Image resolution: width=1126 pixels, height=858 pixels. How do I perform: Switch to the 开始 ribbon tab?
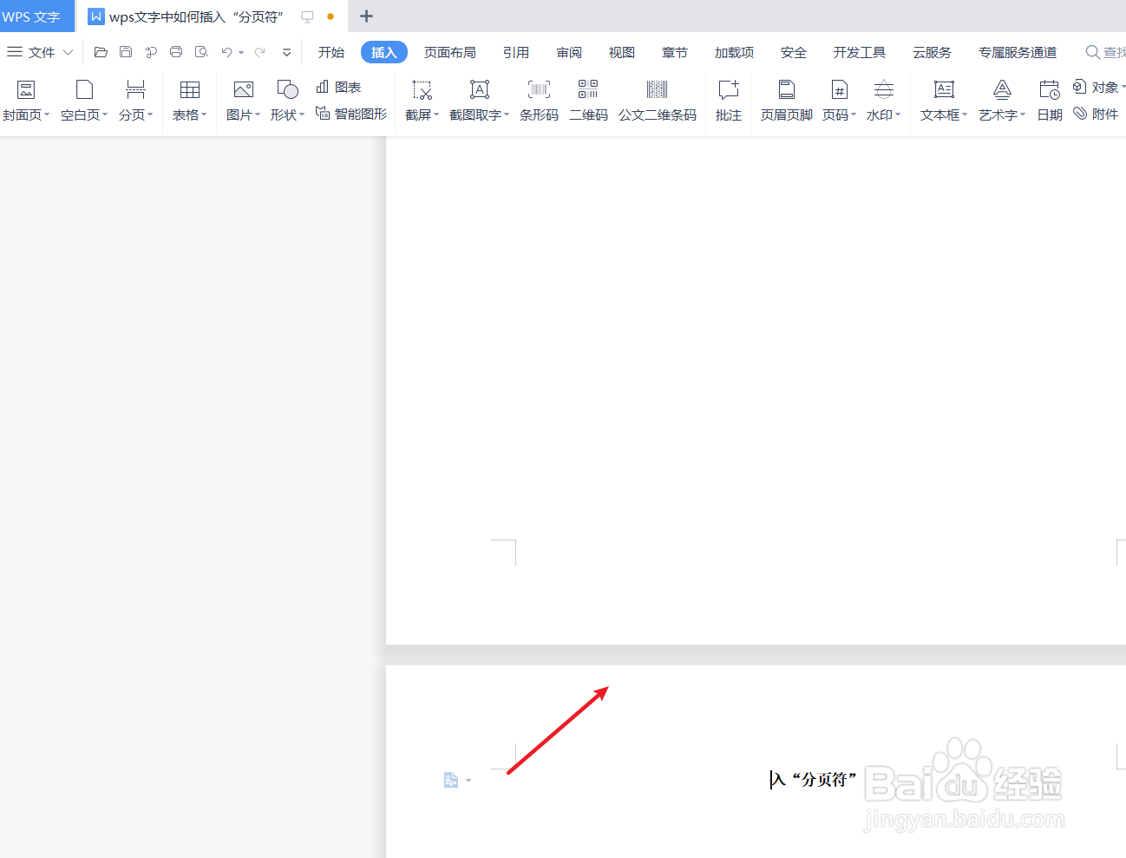[331, 53]
